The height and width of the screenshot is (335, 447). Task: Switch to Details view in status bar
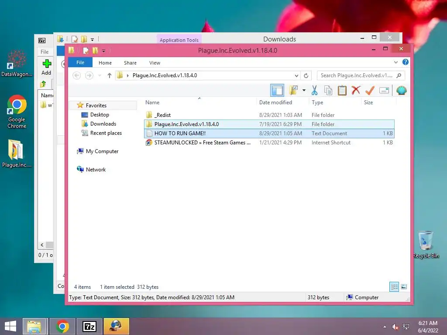point(394,287)
